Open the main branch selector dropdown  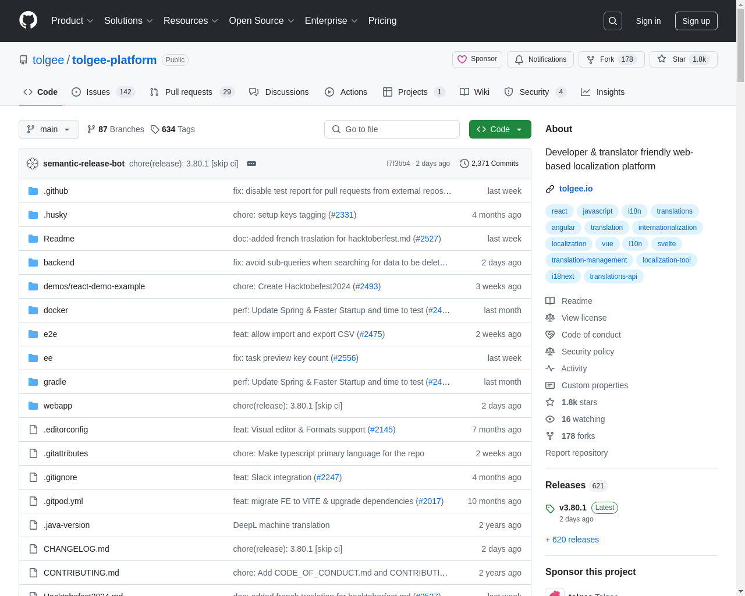pos(49,129)
